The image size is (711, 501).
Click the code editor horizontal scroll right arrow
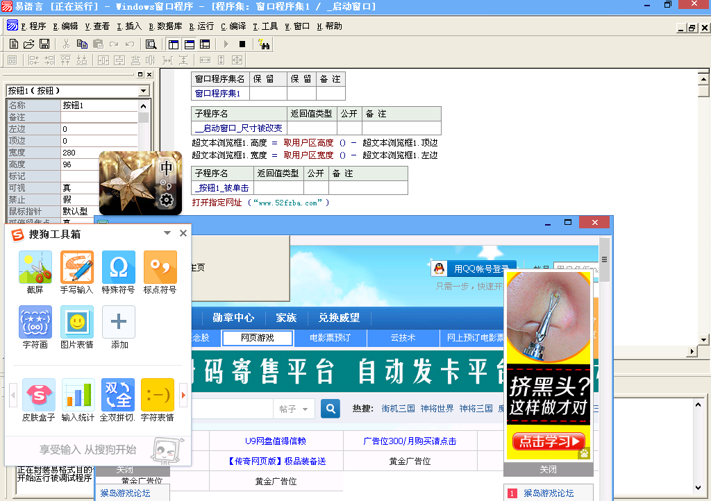coord(692,351)
